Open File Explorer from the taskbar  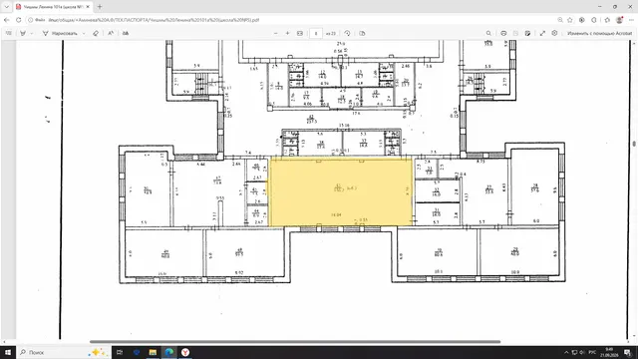153,352
